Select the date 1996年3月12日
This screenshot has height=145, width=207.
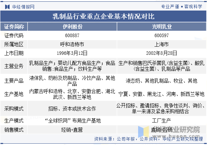[72, 53]
